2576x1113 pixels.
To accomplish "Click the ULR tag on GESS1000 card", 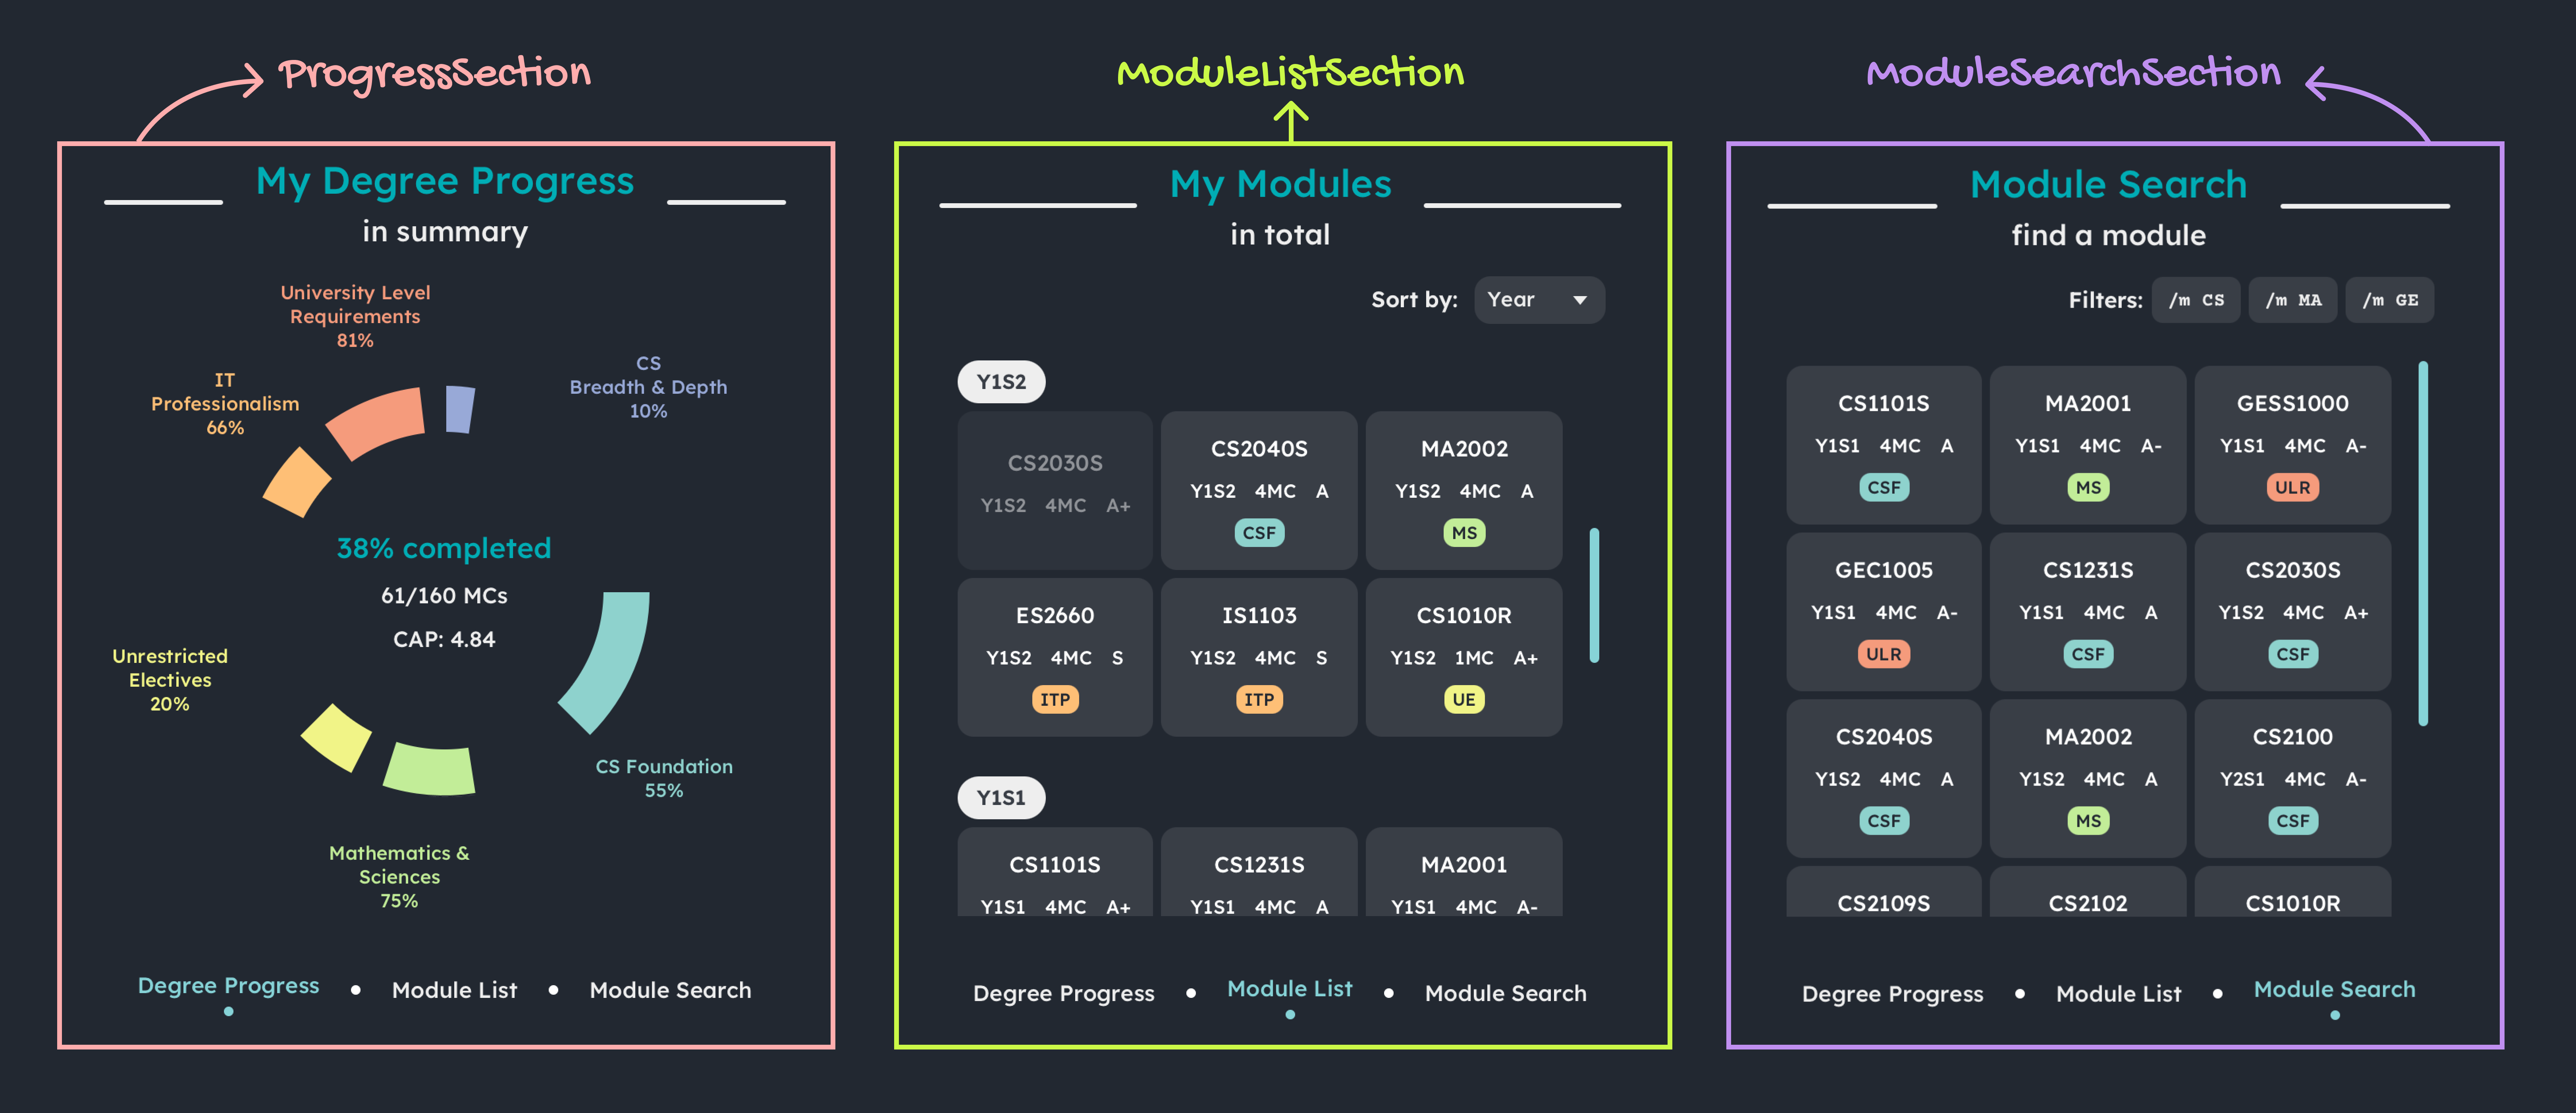I will point(2293,488).
